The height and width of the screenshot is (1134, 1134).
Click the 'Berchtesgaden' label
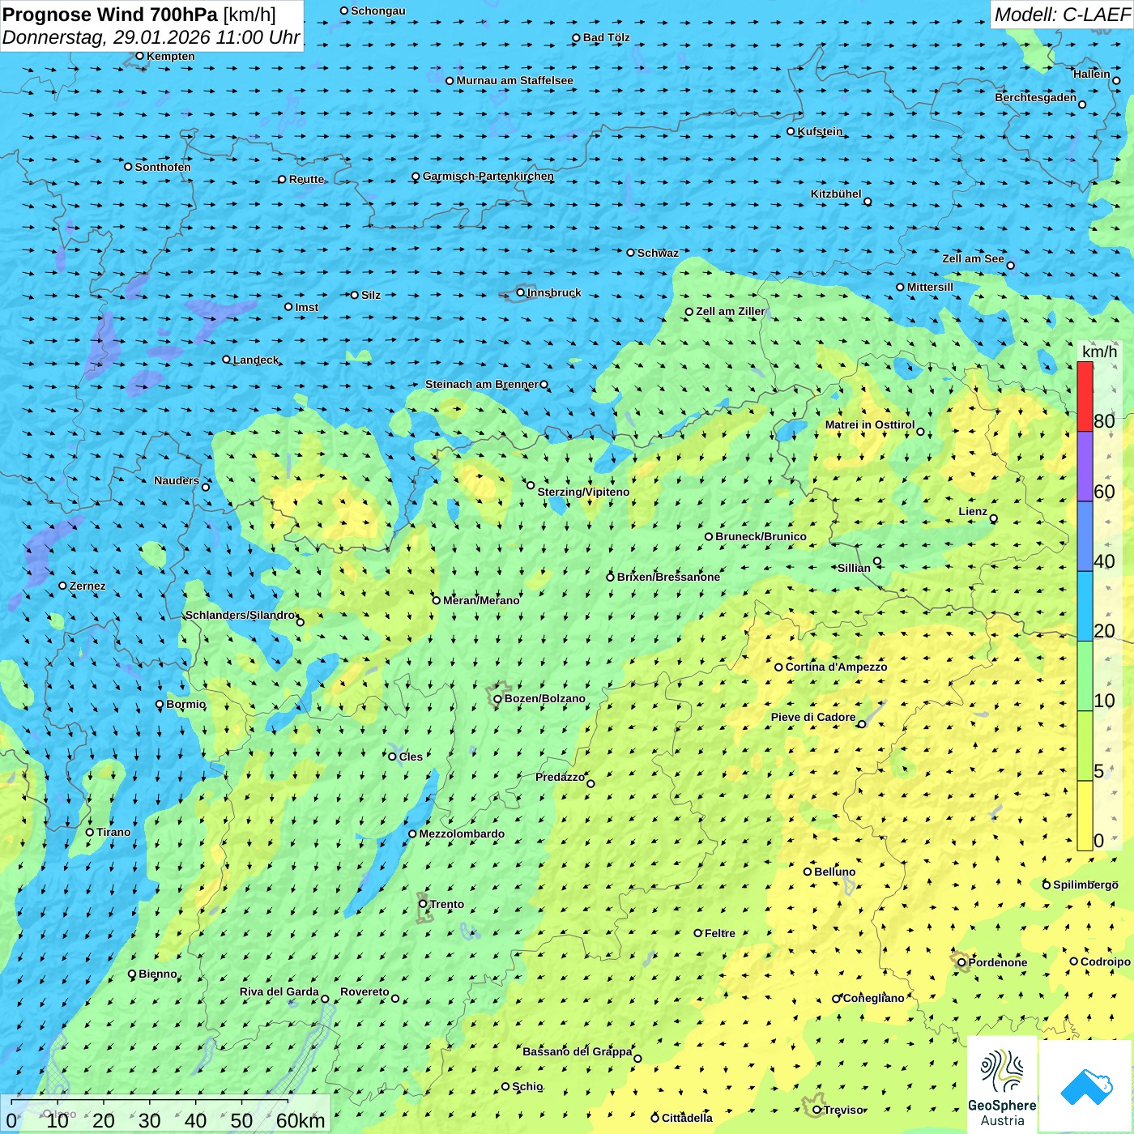click(x=1036, y=97)
